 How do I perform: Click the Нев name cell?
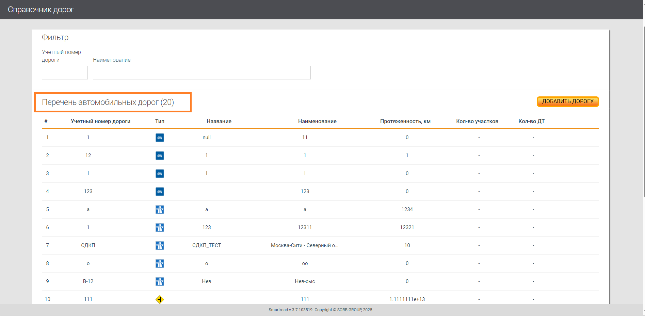click(x=207, y=281)
